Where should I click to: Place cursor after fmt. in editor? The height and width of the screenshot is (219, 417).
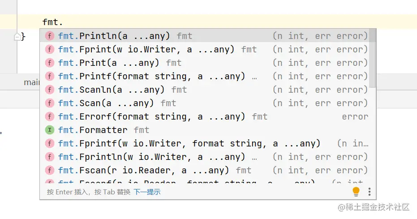64,21
